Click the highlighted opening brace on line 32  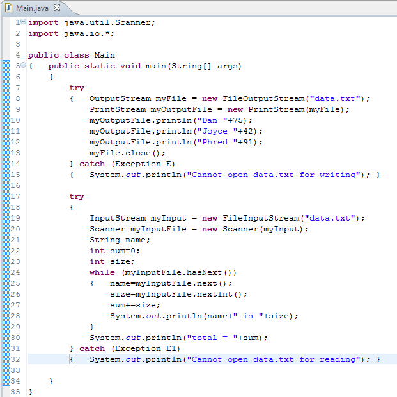pos(72,359)
